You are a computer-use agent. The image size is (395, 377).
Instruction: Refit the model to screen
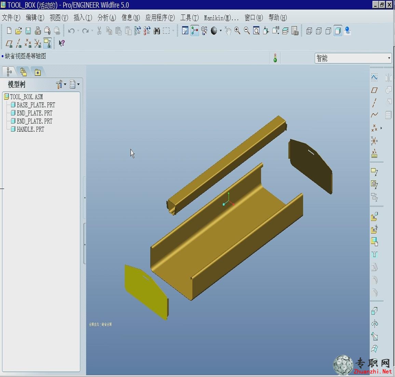coord(256,31)
